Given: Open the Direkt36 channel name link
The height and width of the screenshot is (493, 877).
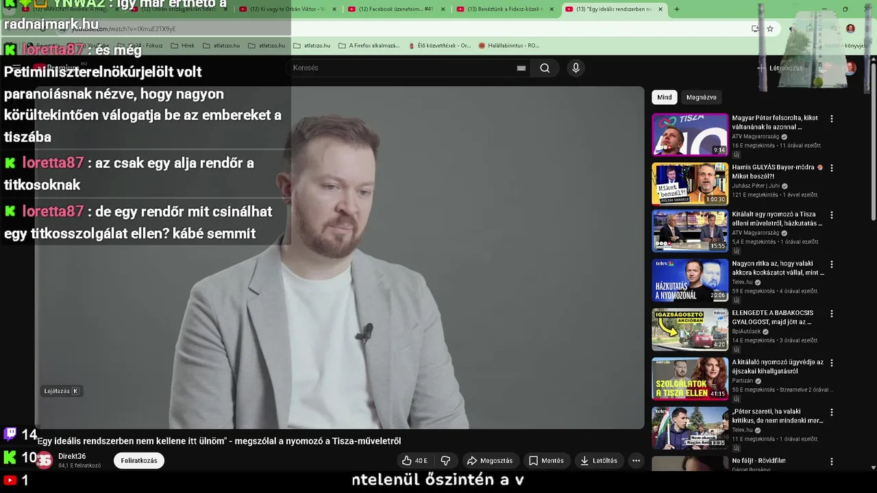Looking at the screenshot, I should [x=72, y=457].
